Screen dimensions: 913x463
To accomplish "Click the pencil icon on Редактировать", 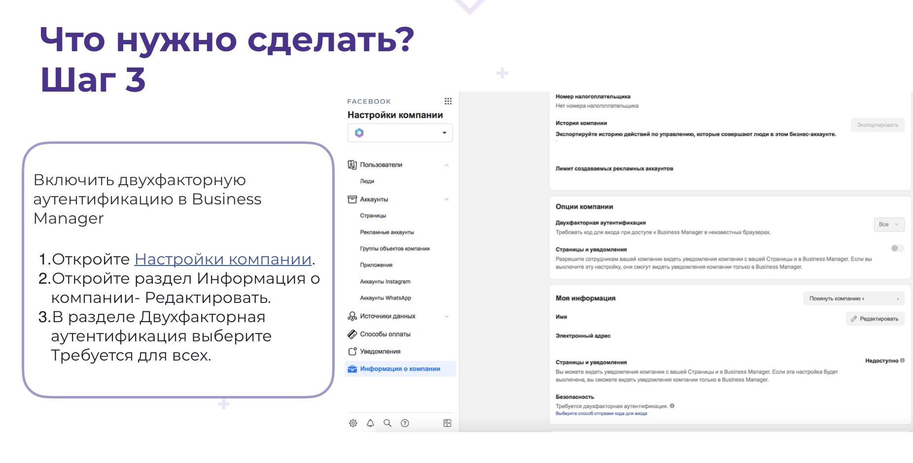I will coord(854,319).
